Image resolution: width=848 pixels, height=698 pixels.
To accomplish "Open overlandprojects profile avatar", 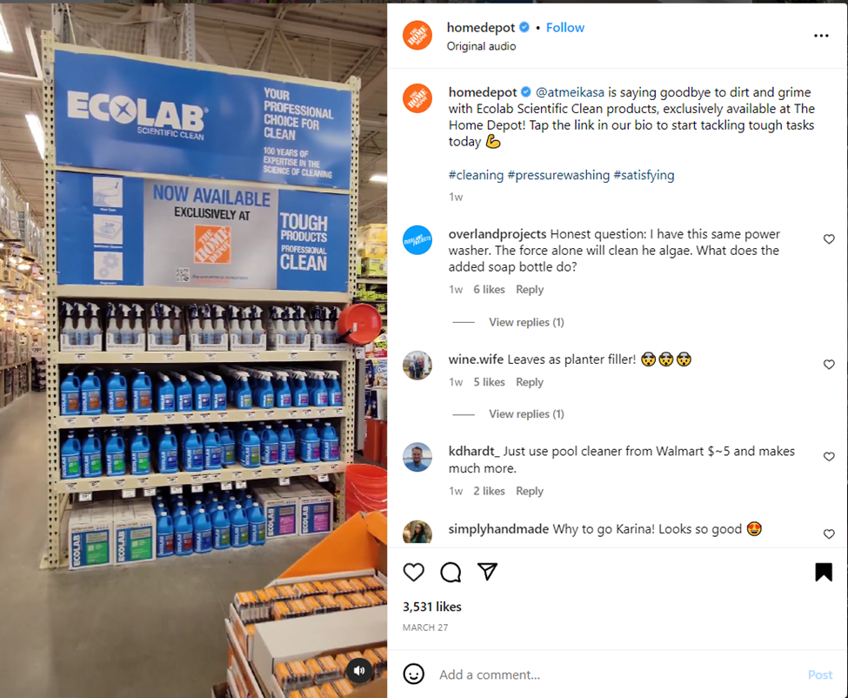I will (417, 239).
